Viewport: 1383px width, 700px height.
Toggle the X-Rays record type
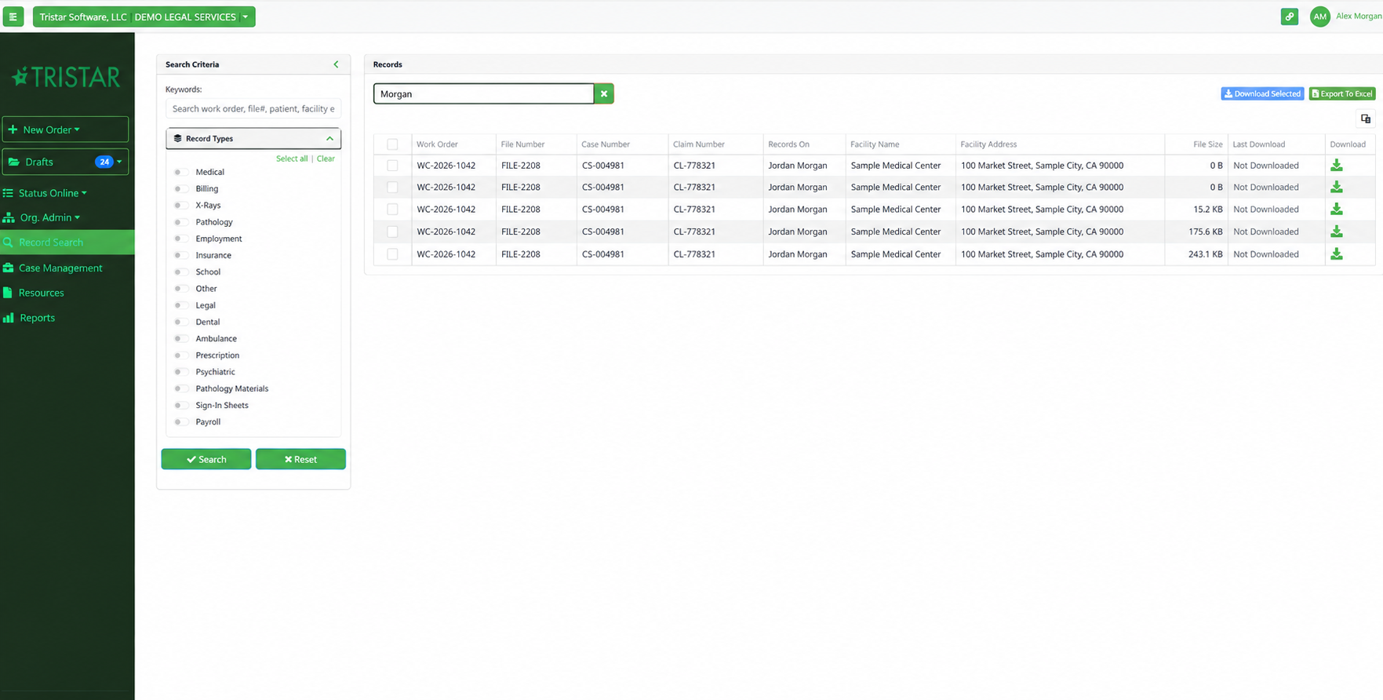click(180, 205)
